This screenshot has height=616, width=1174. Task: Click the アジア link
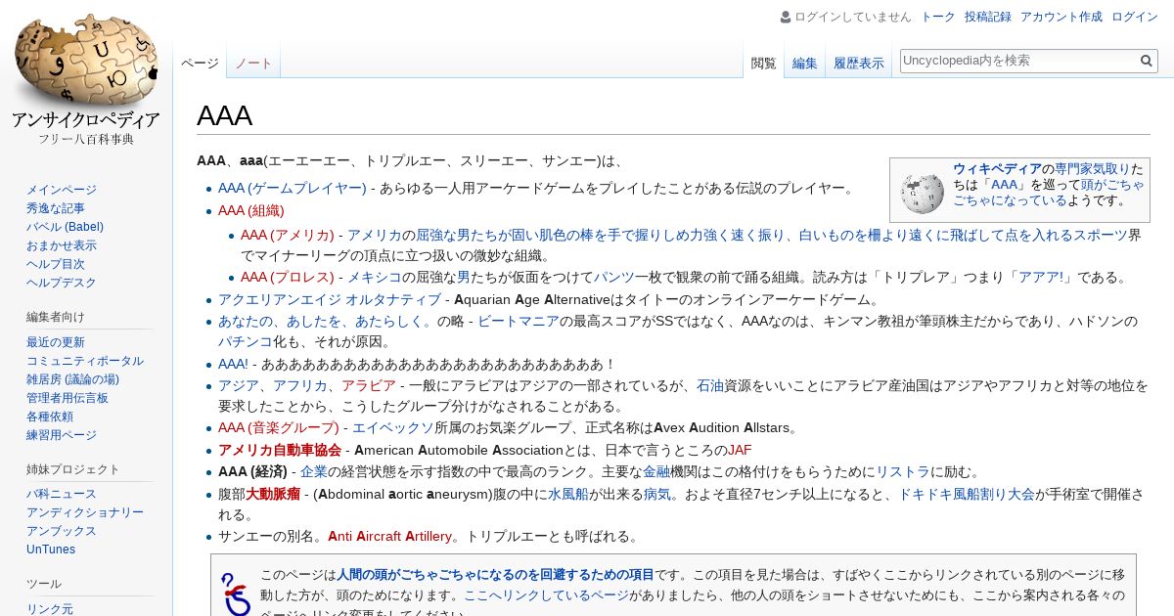(x=239, y=385)
